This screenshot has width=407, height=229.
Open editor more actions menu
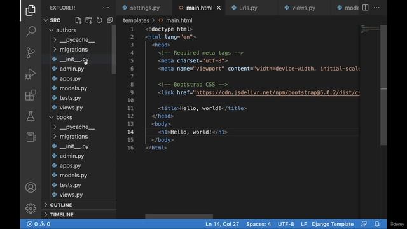tap(376, 8)
